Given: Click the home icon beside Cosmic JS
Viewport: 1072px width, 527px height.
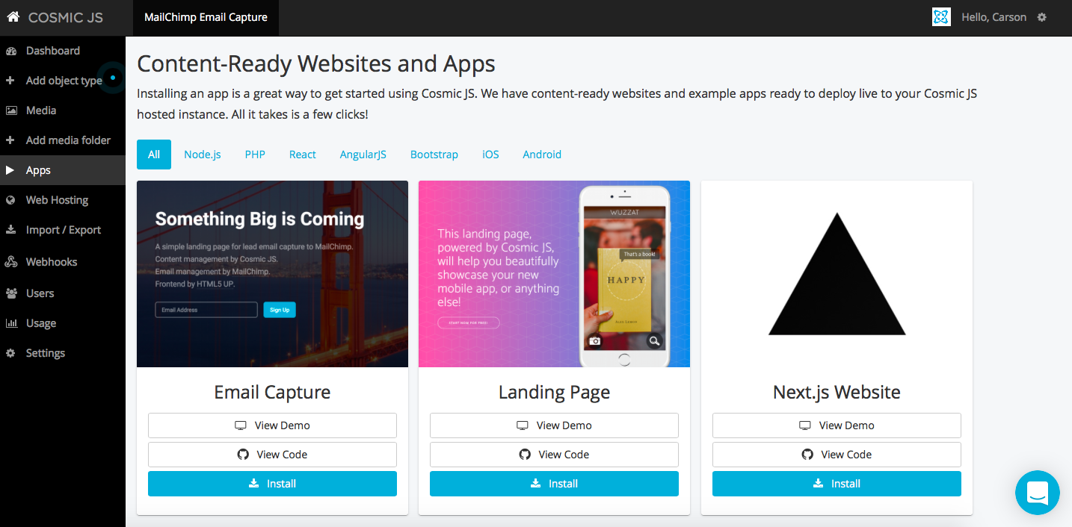Looking at the screenshot, I should click(13, 16).
